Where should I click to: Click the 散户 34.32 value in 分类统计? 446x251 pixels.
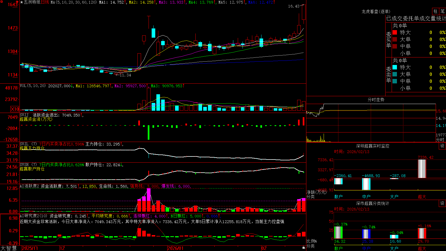(340, 241)
